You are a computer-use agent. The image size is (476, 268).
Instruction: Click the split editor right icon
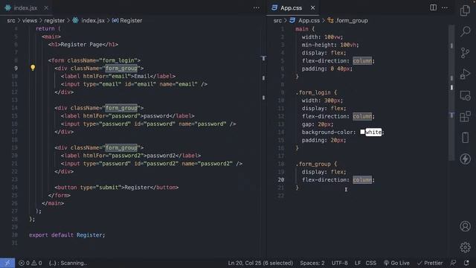pyautogui.click(x=433, y=7)
